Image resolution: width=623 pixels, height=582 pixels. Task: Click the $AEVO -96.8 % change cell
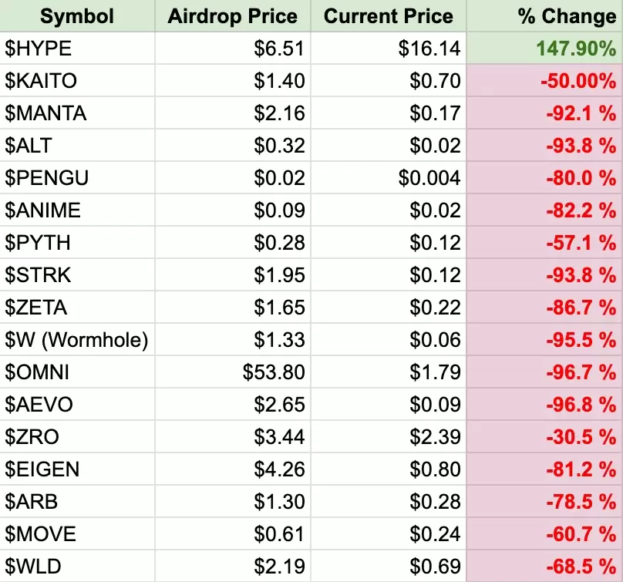click(x=544, y=405)
